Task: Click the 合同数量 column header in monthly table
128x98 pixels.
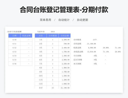Action: point(53,36)
